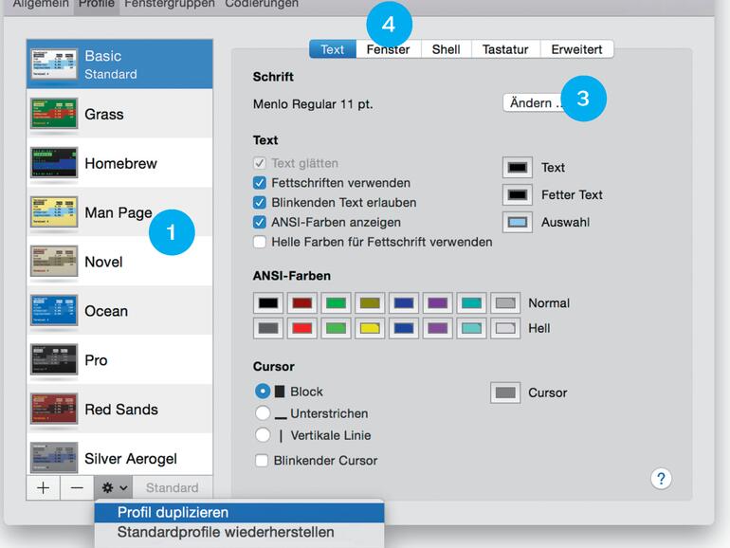Pick the Normal white ANSI swatch
Viewport: 730px width, 548px height.
click(505, 303)
